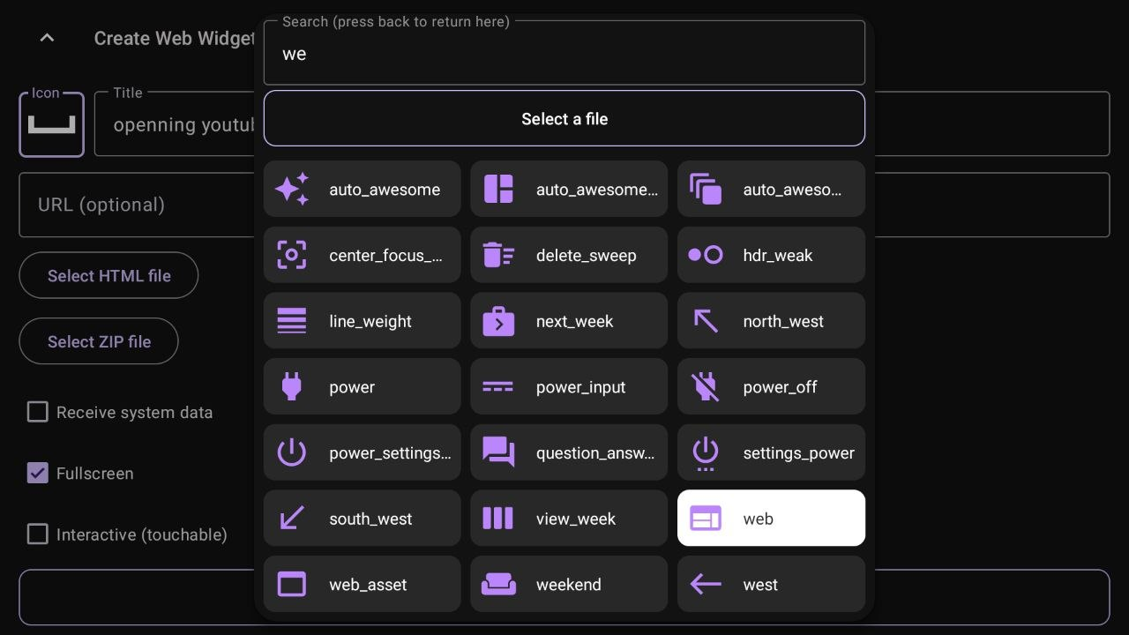Select the power_off icon
The image size is (1129, 635).
(771, 387)
